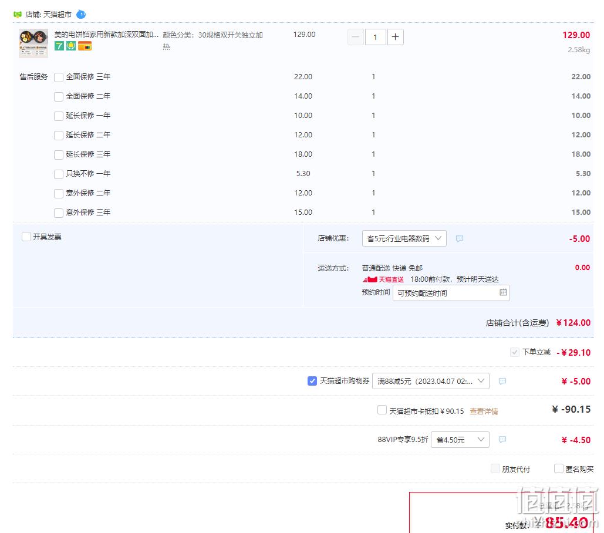Click the green shield guarantee badge
The image size is (604, 533).
[71, 46]
